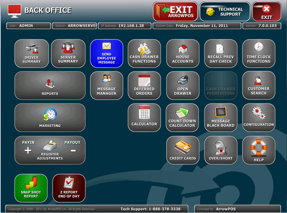Recall a previous day check
Viewport: 287px width, 213px height.
tap(221, 53)
